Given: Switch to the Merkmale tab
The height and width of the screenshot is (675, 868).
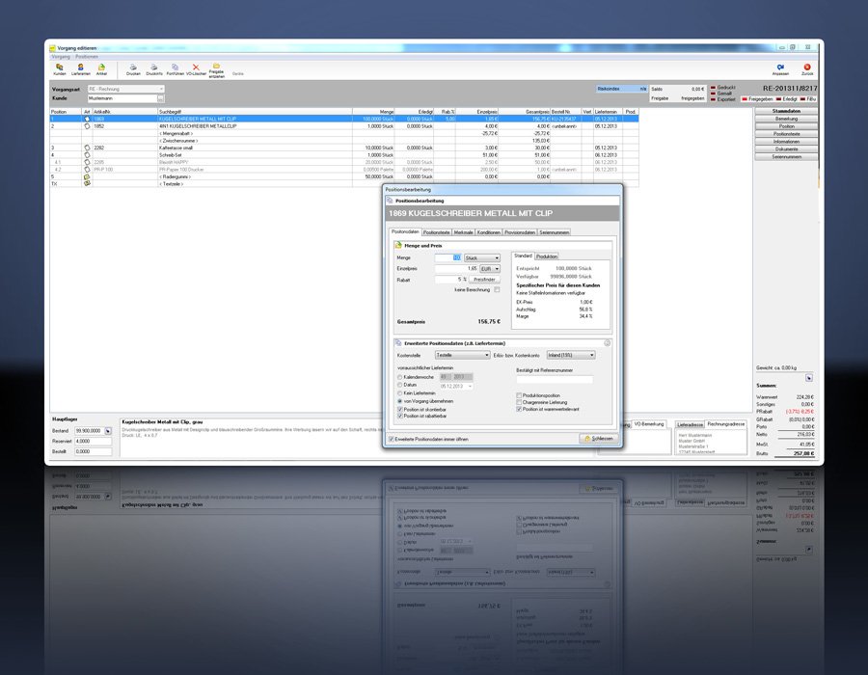Looking at the screenshot, I should pos(463,232).
